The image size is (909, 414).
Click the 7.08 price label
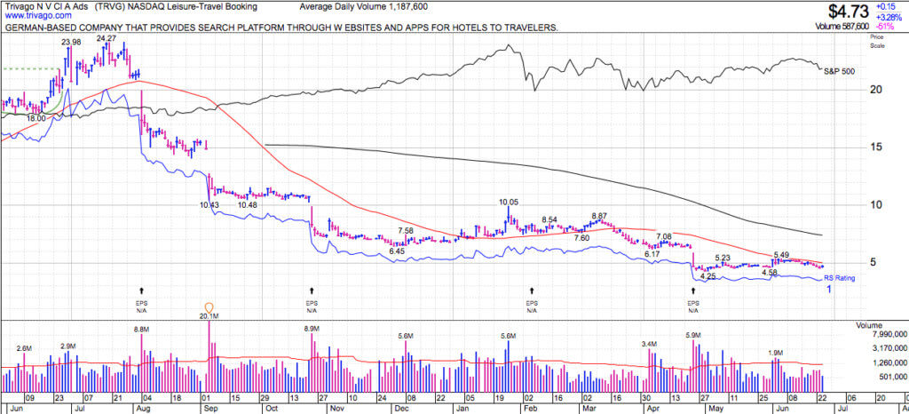pos(664,236)
